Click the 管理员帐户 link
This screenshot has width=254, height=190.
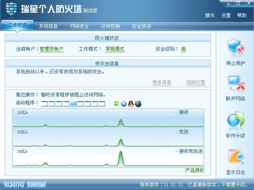click(x=51, y=49)
